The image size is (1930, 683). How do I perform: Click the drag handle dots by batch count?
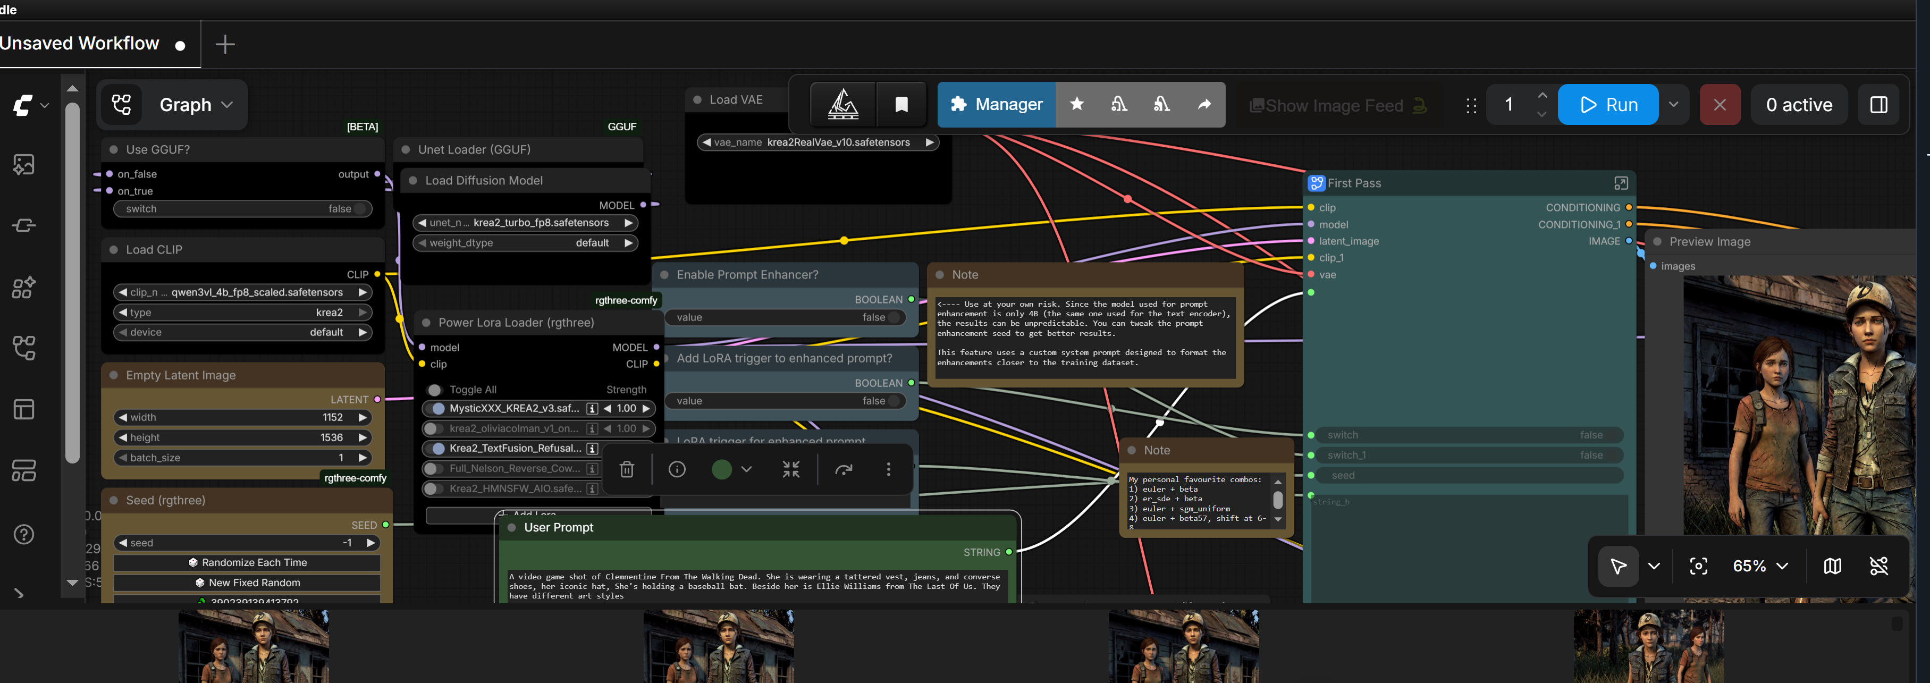pos(1471,106)
